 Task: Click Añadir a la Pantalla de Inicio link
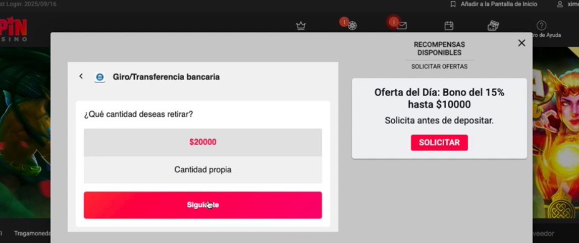coord(499,4)
